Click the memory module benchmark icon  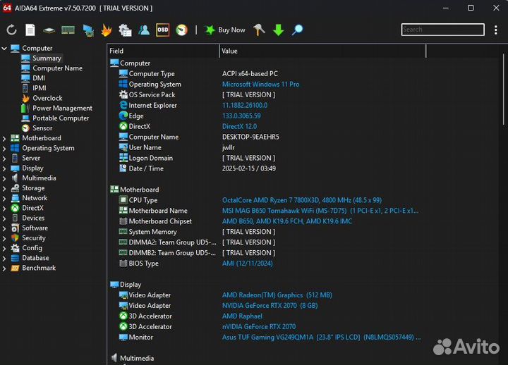68,30
